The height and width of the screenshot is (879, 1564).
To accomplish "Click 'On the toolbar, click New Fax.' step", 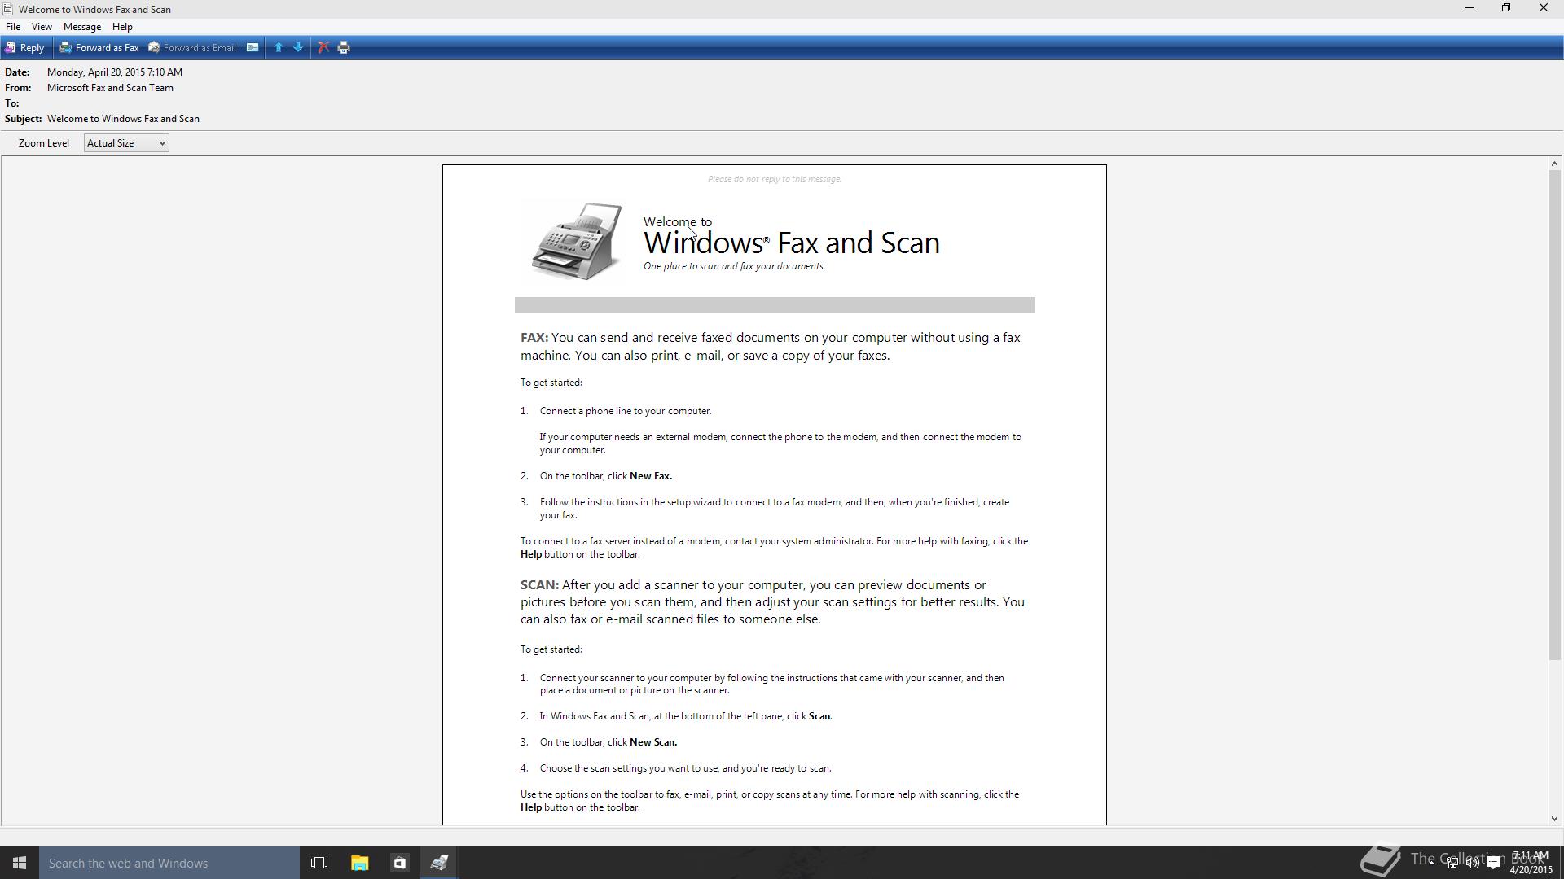I will point(606,476).
